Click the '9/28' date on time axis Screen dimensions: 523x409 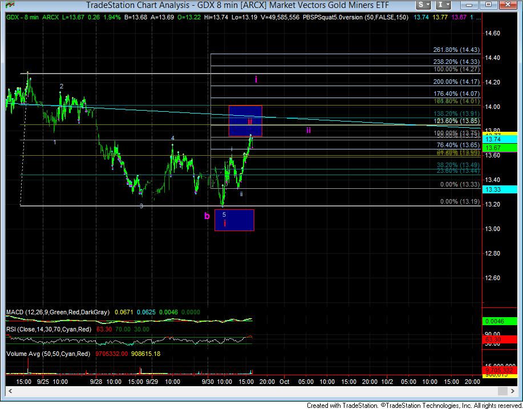(96, 382)
